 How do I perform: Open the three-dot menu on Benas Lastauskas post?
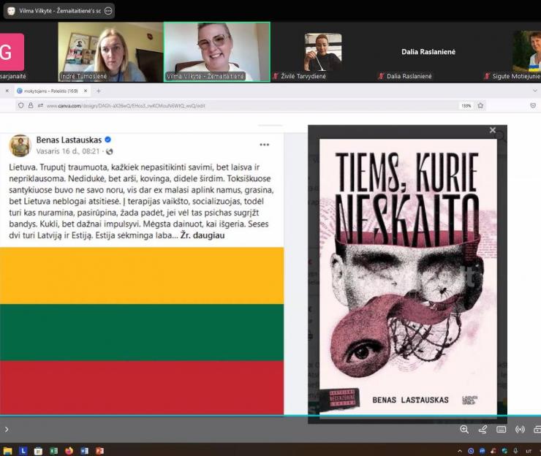click(x=265, y=145)
